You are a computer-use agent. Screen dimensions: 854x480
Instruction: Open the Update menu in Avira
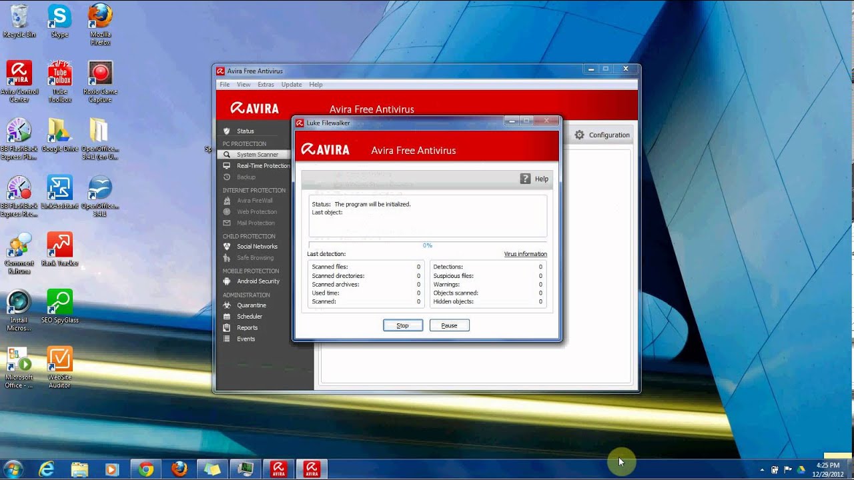[292, 85]
